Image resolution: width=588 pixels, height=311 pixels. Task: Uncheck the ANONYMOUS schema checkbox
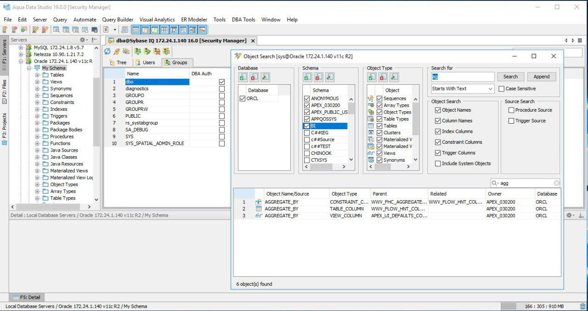click(x=307, y=98)
